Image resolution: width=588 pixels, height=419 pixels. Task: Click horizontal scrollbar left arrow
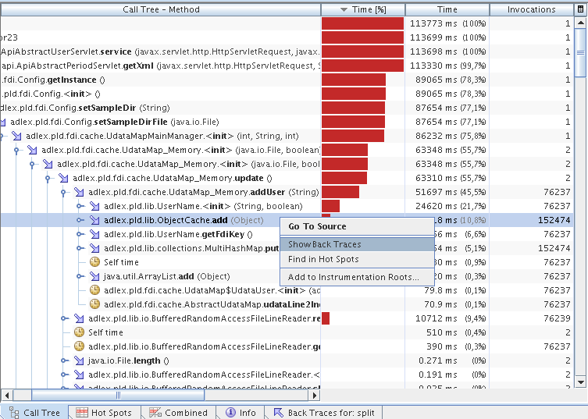click(x=7, y=395)
